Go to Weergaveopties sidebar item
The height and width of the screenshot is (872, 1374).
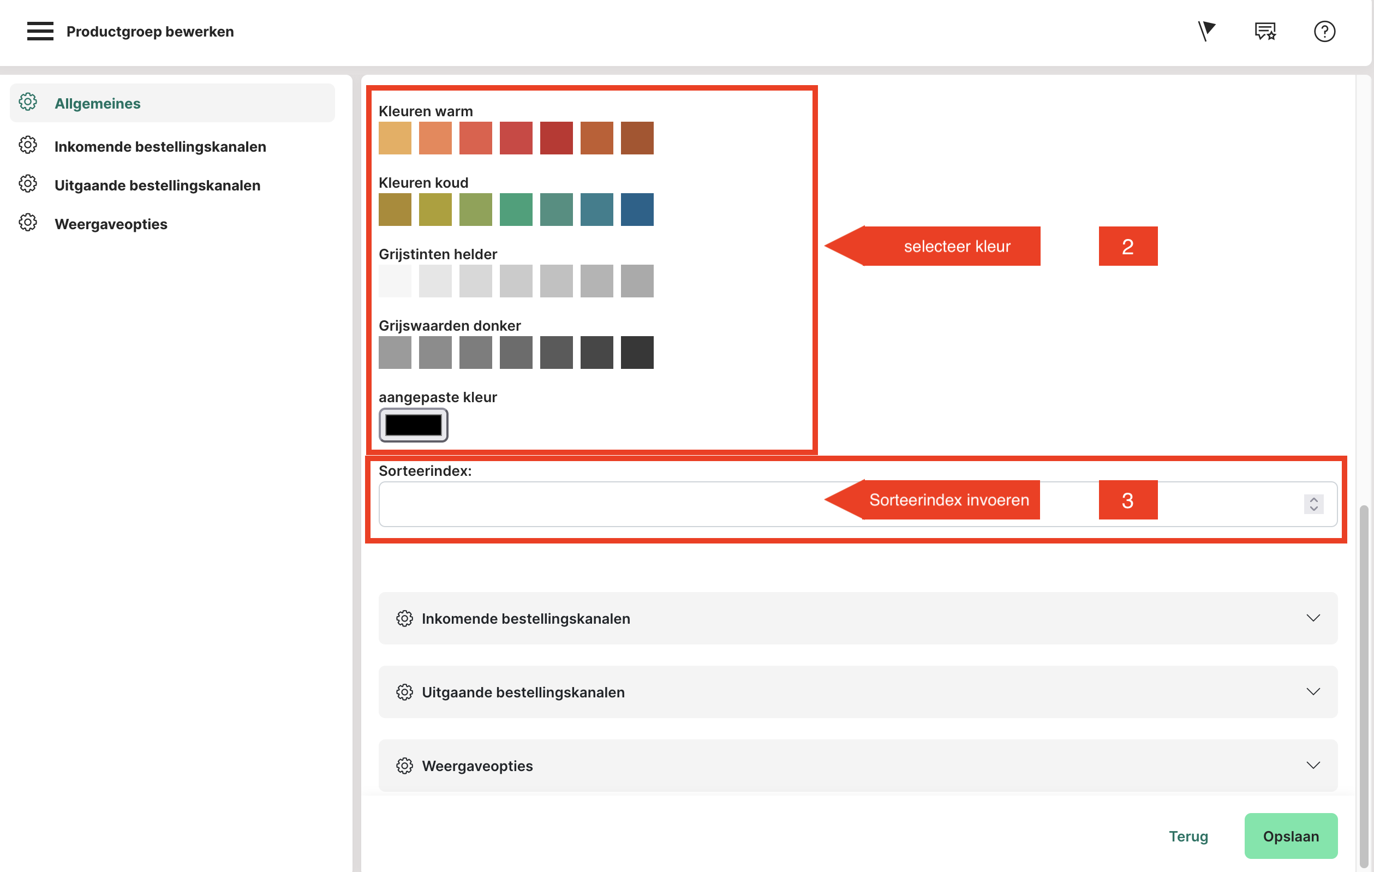[x=111, y=224]
